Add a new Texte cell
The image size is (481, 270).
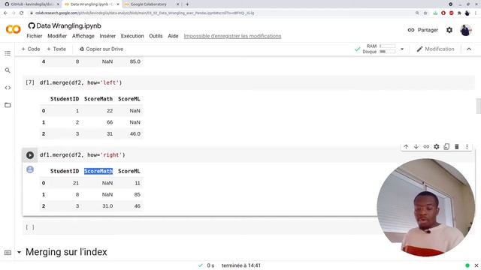pos(56,49)
